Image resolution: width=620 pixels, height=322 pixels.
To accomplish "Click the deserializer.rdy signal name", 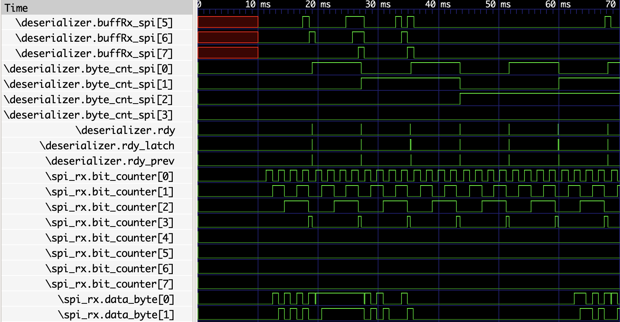I will click(x=125, y=130).
